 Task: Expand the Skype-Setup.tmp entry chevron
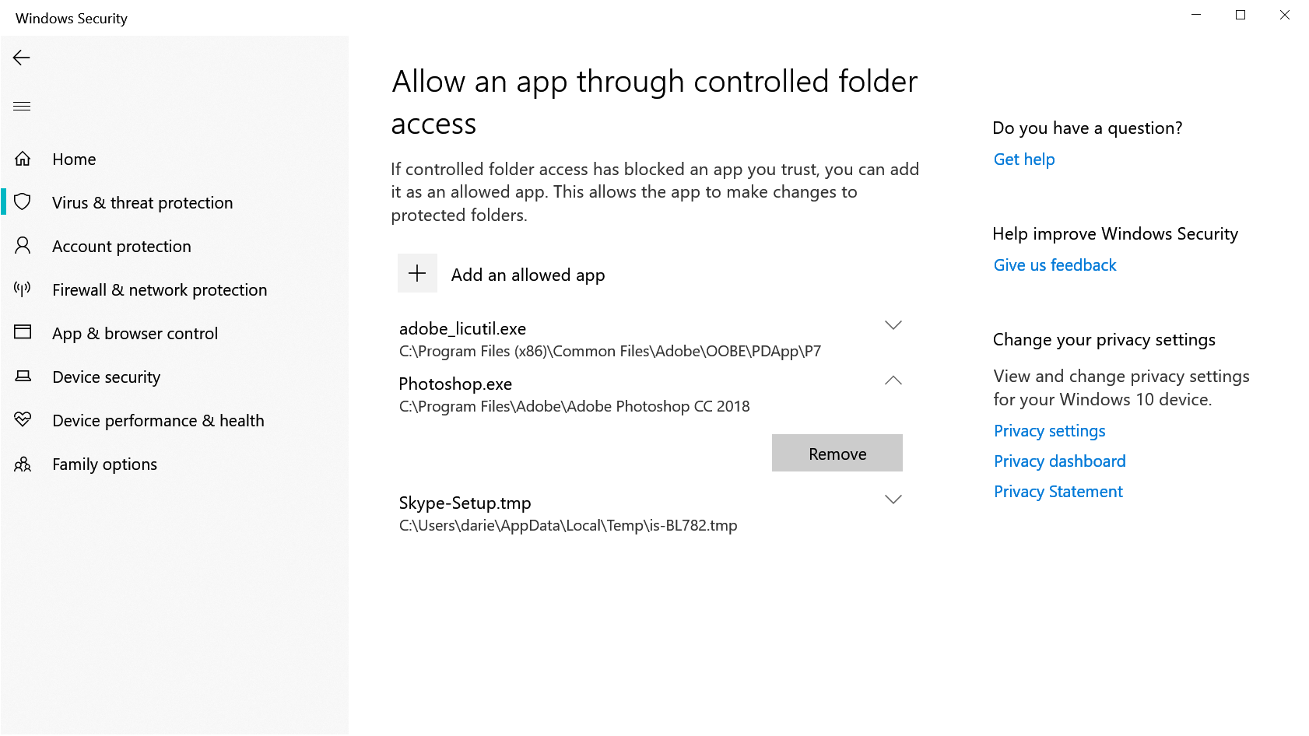(893, 499)
